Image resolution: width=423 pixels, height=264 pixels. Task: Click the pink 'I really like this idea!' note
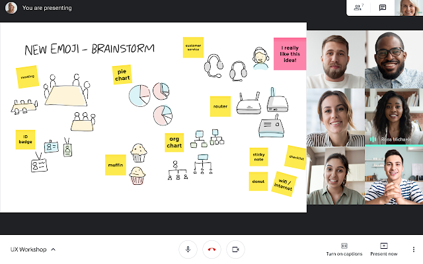click(x=290, y=53)
